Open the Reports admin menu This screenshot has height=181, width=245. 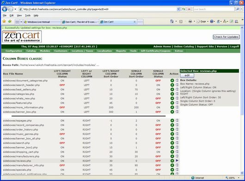tap(121, 51)
